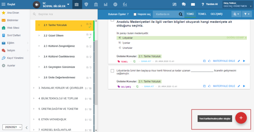Click the topic list scroll down arrow
This screenshot has height=132, width=254.
point(96,130)
